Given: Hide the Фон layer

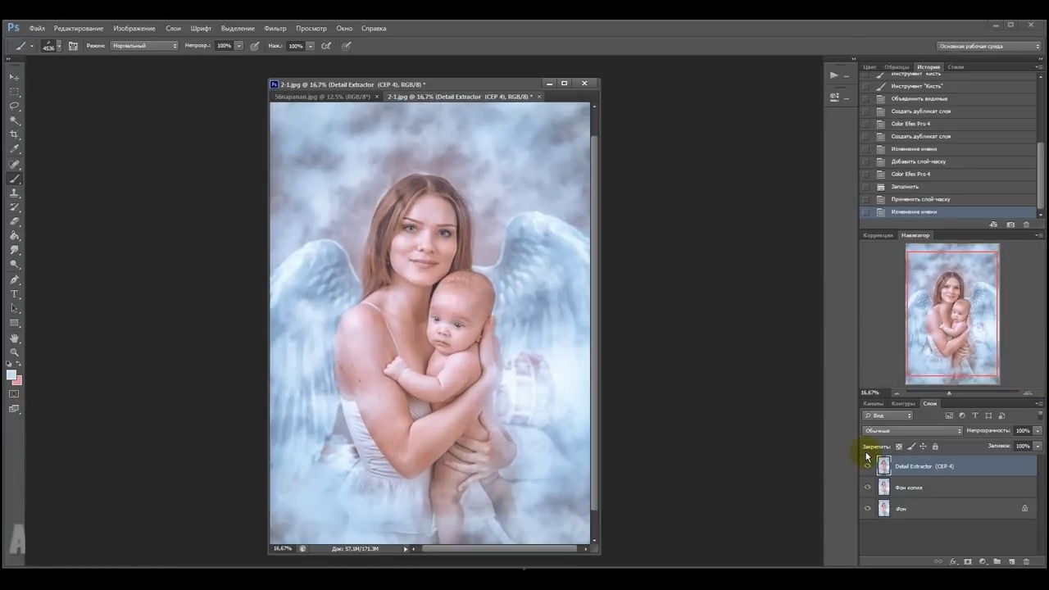Looking at the screenshot, I should [868, 509].
